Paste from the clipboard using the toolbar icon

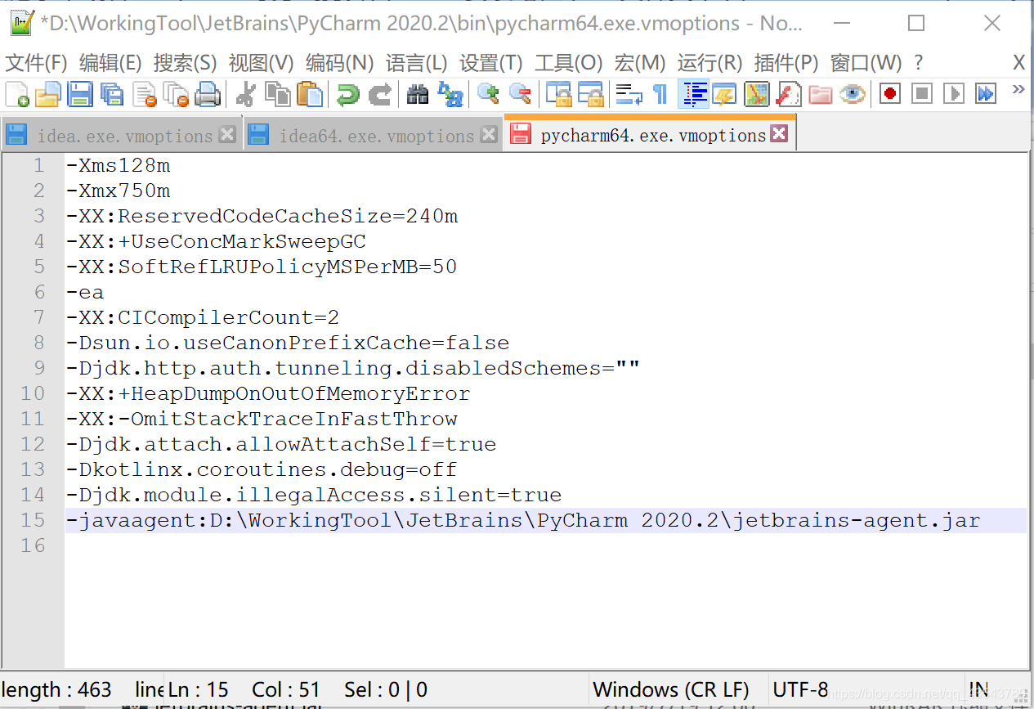pyautogui.click(x=310, y=94)
